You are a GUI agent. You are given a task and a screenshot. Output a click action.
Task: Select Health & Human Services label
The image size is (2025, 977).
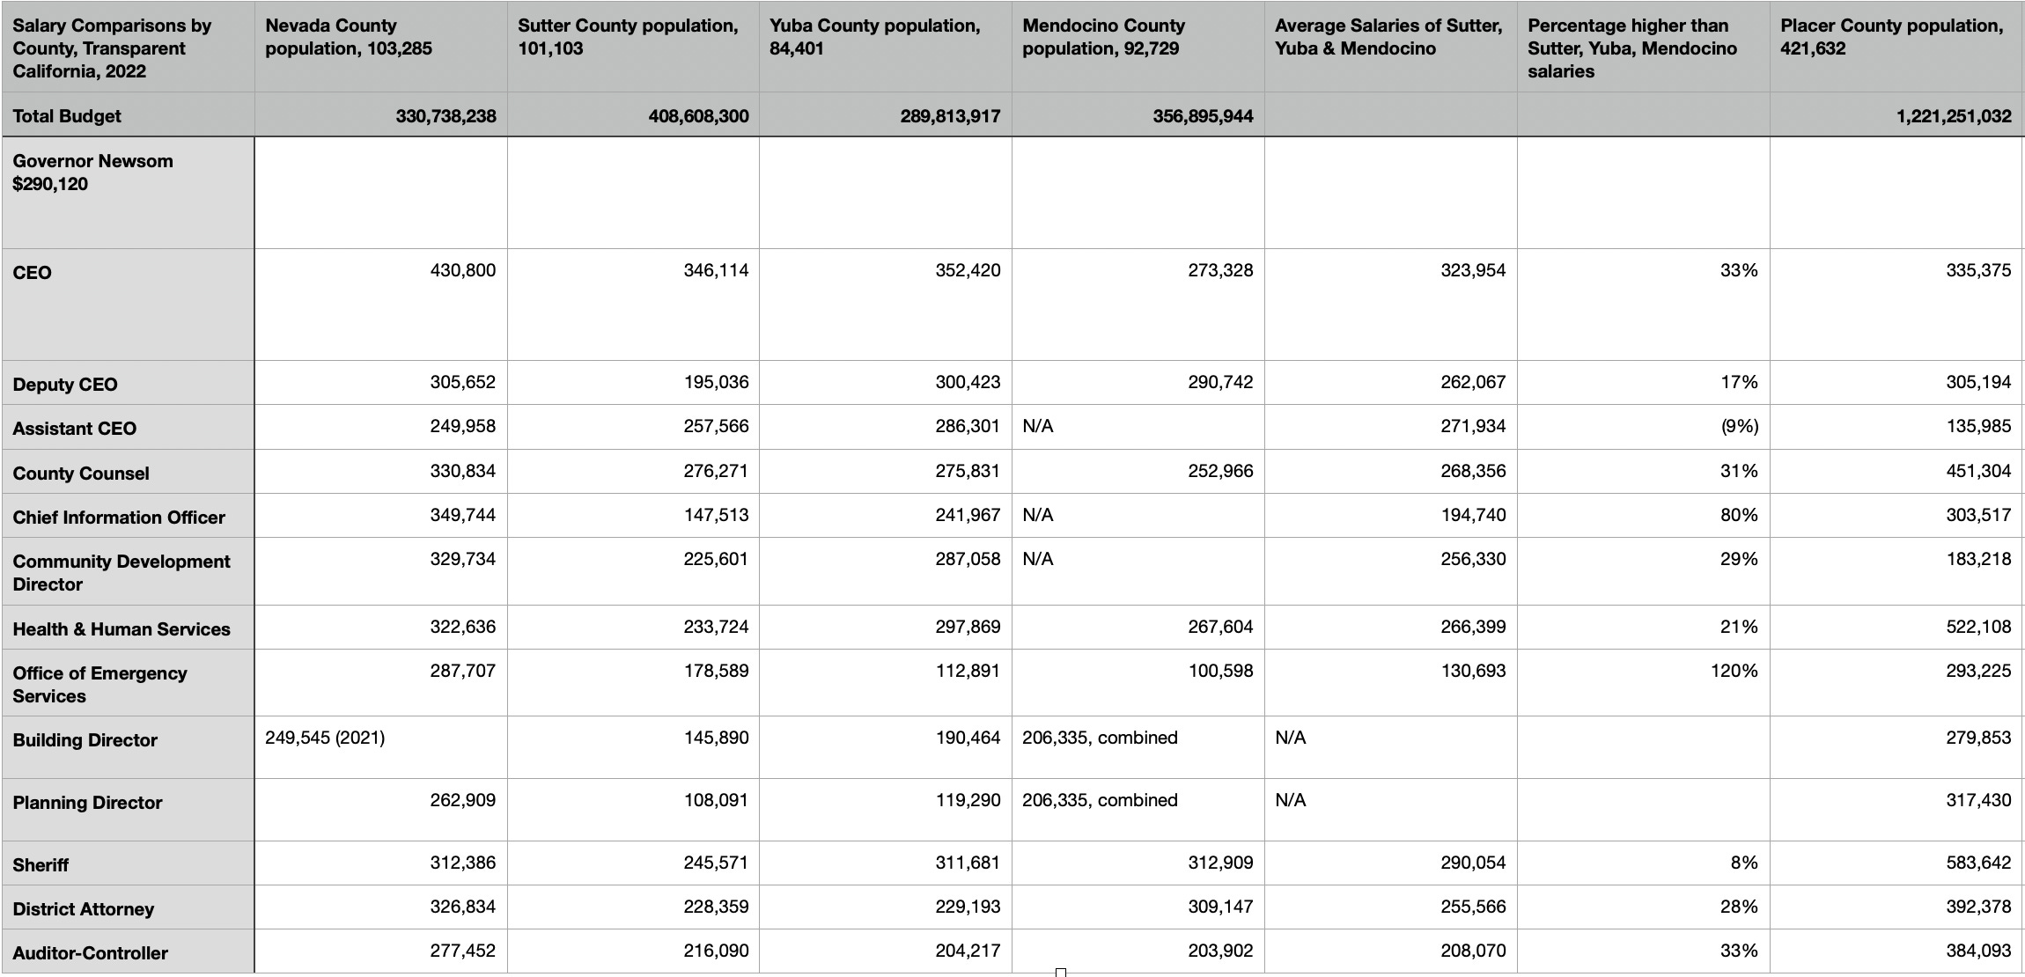[x=121, y=629]
